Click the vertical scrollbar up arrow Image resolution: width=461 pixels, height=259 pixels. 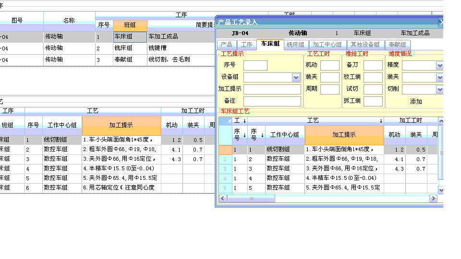(x=440, y=120)
